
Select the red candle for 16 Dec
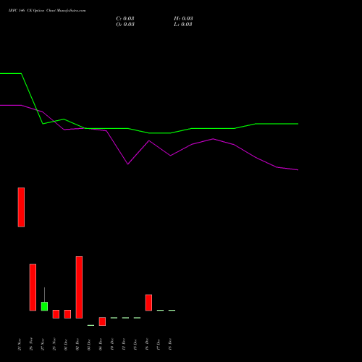[148, 303]
